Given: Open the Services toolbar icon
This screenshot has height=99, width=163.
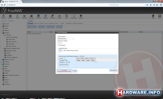Looking at the screenshot, I should (x=53, y=17).
